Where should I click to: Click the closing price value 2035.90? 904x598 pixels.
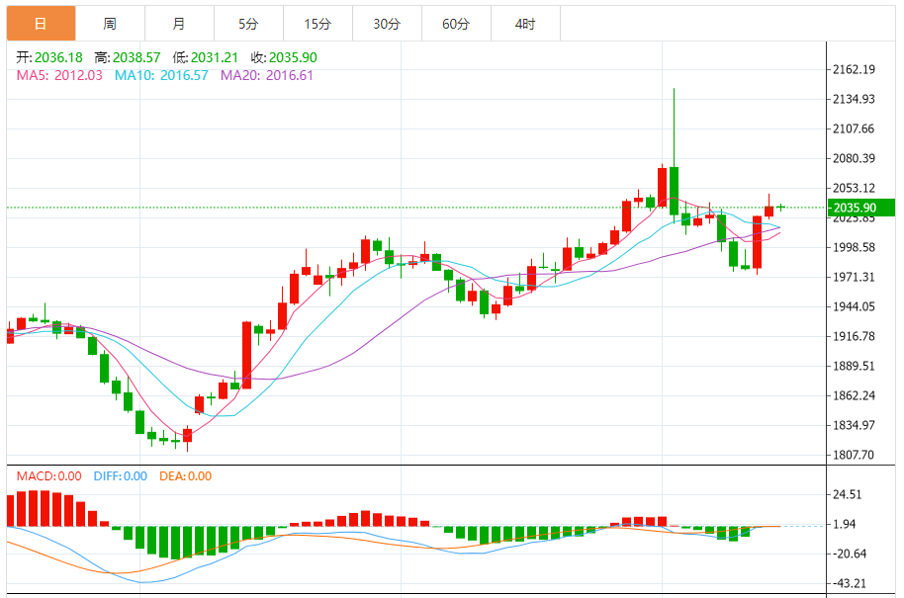tap(293, 57)
